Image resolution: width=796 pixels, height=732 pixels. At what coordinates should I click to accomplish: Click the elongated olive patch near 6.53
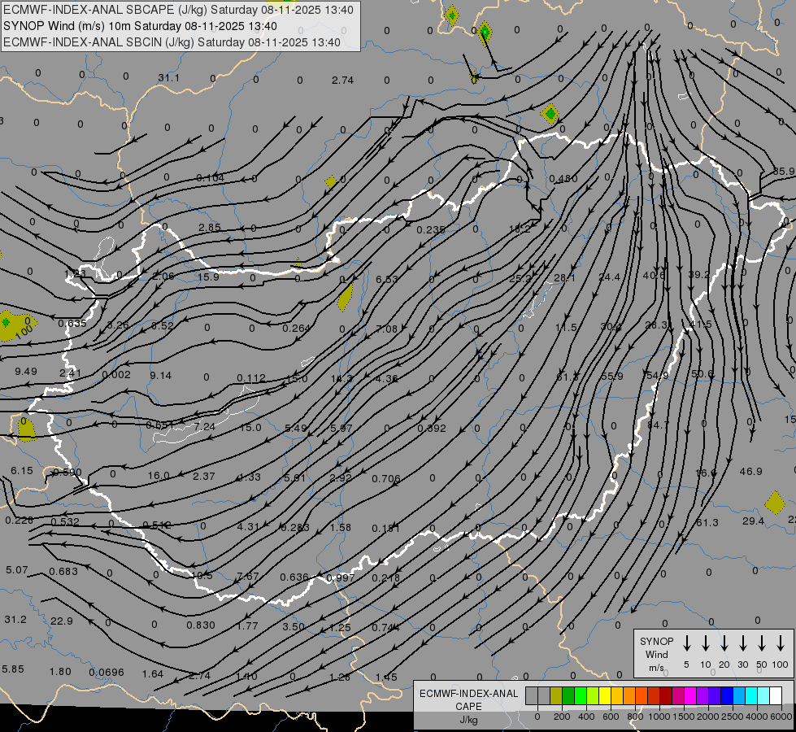346,297
